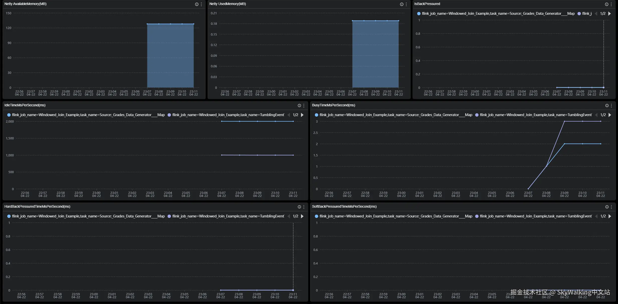618x304 pixels.
Task: Toggle Grades_Data_Generator series in IdleTimeMsPerSecond legend
Action: coord(88,115)
